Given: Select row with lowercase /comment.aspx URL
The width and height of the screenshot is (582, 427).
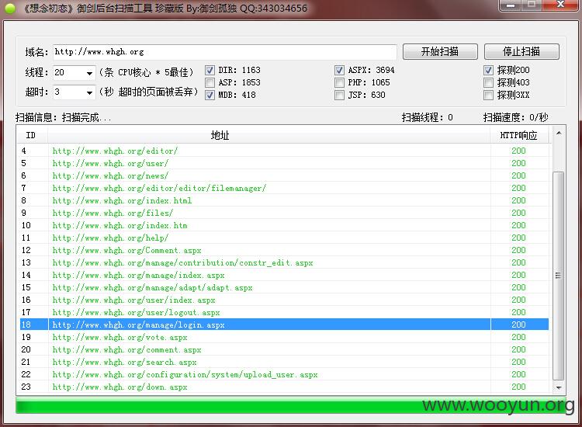Looking at the screenshot, I should [x=284, y=349].
